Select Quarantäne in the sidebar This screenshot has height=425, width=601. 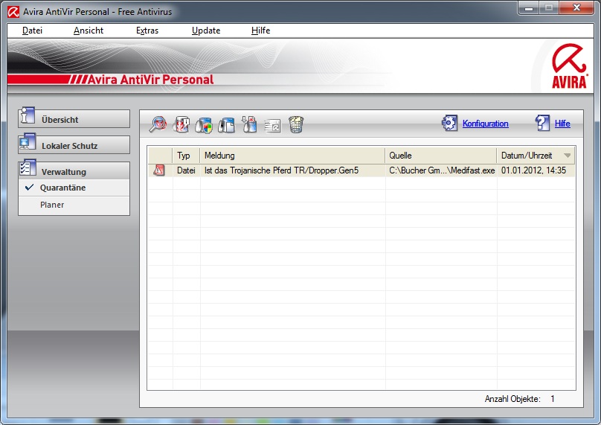[74, 188]
